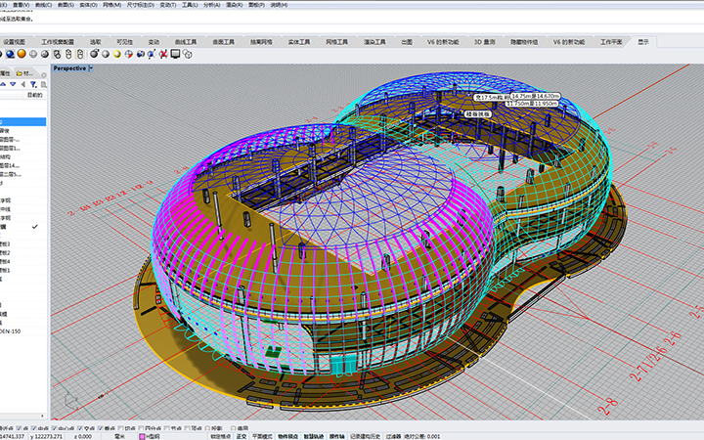This screenshot has width=704, height=440.
Task: Open the 过滤器 selection filter in status bar
Action: tap(387, 436)
